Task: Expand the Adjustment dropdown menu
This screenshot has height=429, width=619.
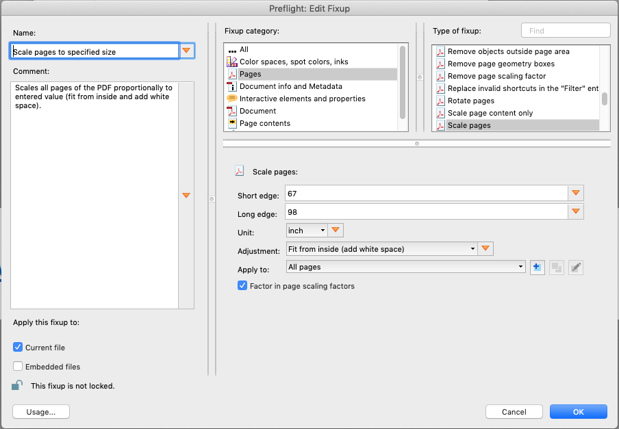Action: point(381,249)
